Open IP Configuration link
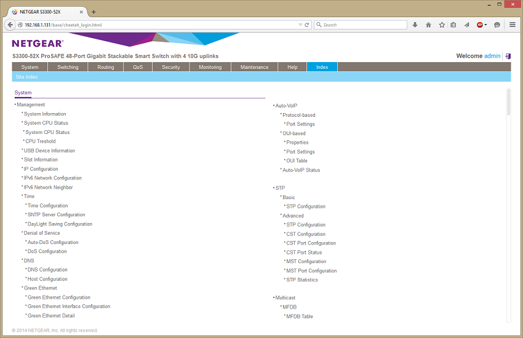The height and width of the screenshot is (338, 523). [x=41, y=169]
